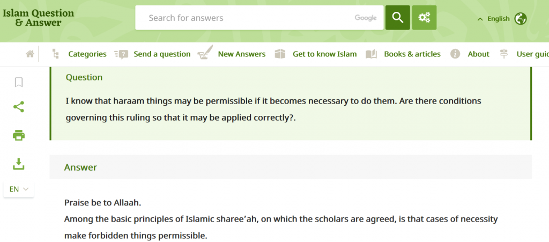
Task: Download the answer using download icon
Action: coord(19,164)
